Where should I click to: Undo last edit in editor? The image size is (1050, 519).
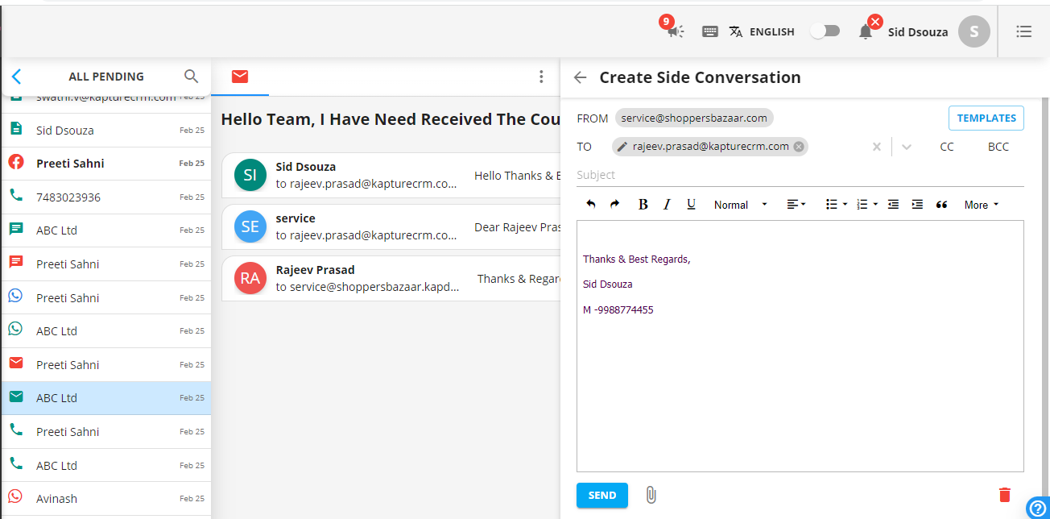[591, 205]
